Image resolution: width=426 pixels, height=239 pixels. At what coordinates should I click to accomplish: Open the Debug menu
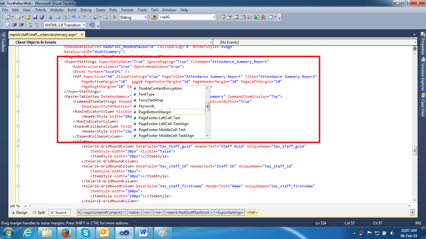(86, 10)
